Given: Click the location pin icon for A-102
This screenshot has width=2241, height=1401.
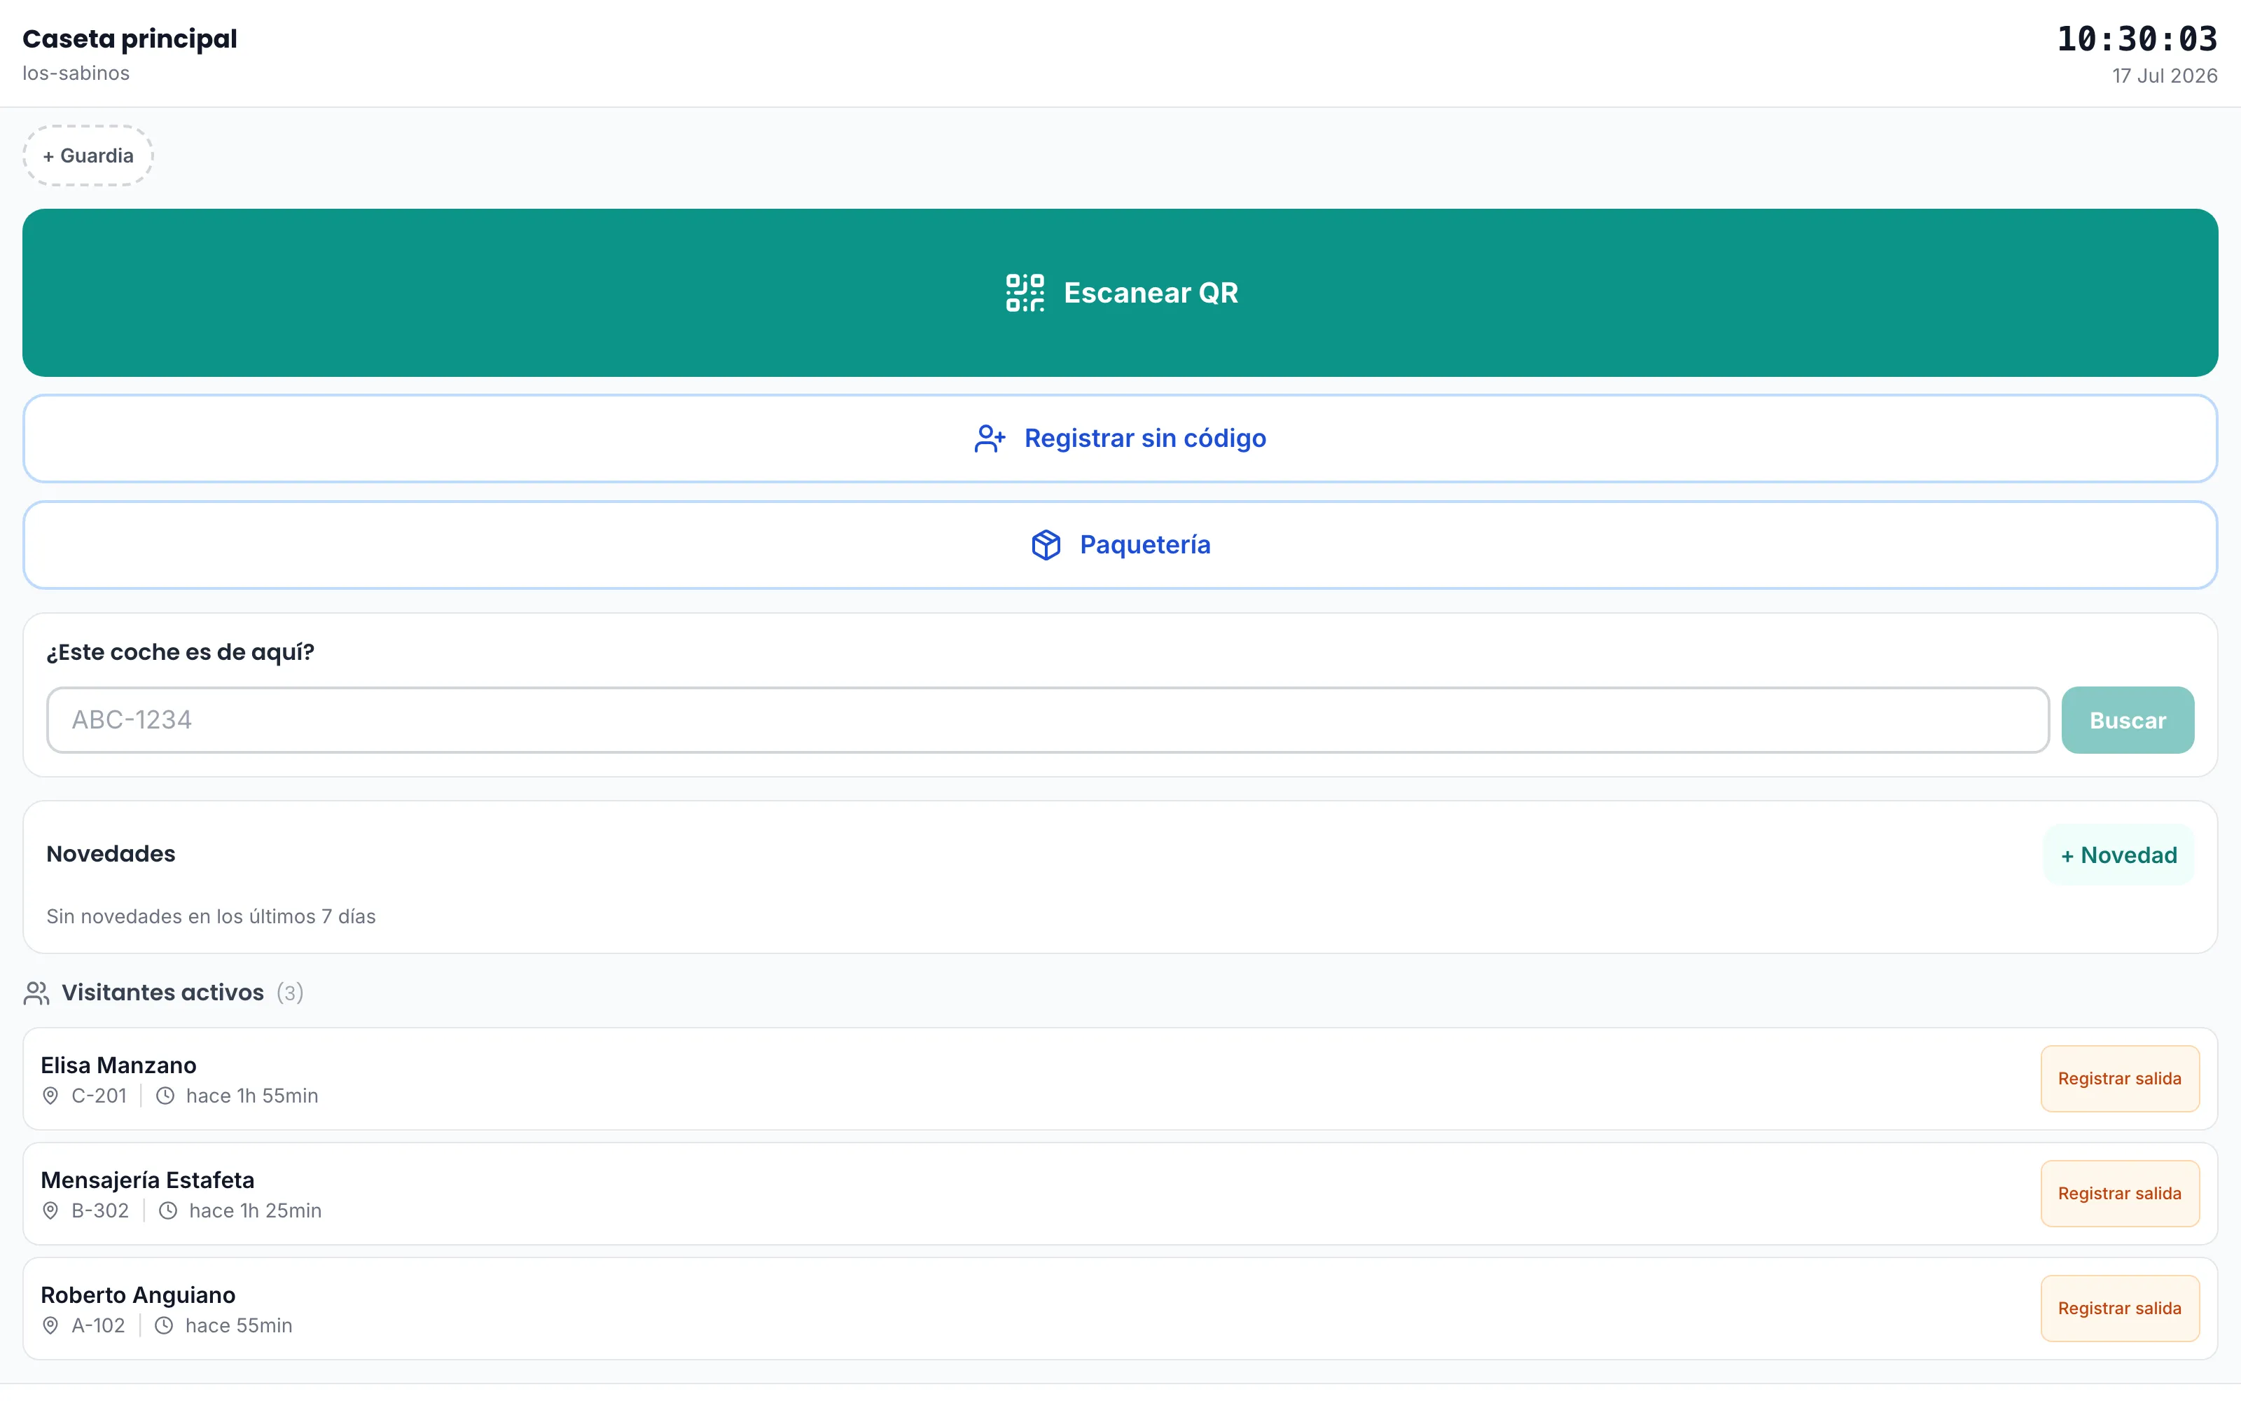Looking at the screenshot, I should point(51,1326).
